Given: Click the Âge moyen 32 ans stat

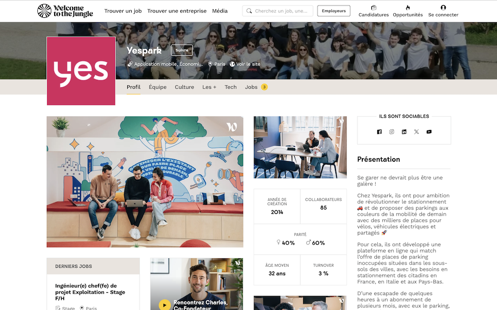Looking at the screenshot, I should [277, 270].
